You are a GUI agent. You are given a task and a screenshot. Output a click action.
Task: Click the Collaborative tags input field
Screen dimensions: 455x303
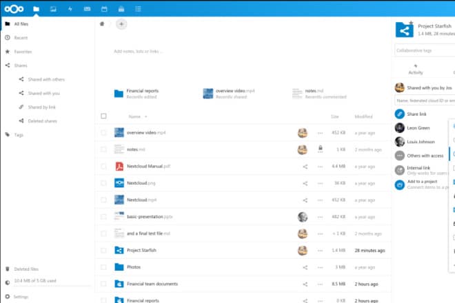(x=423, y=50)
